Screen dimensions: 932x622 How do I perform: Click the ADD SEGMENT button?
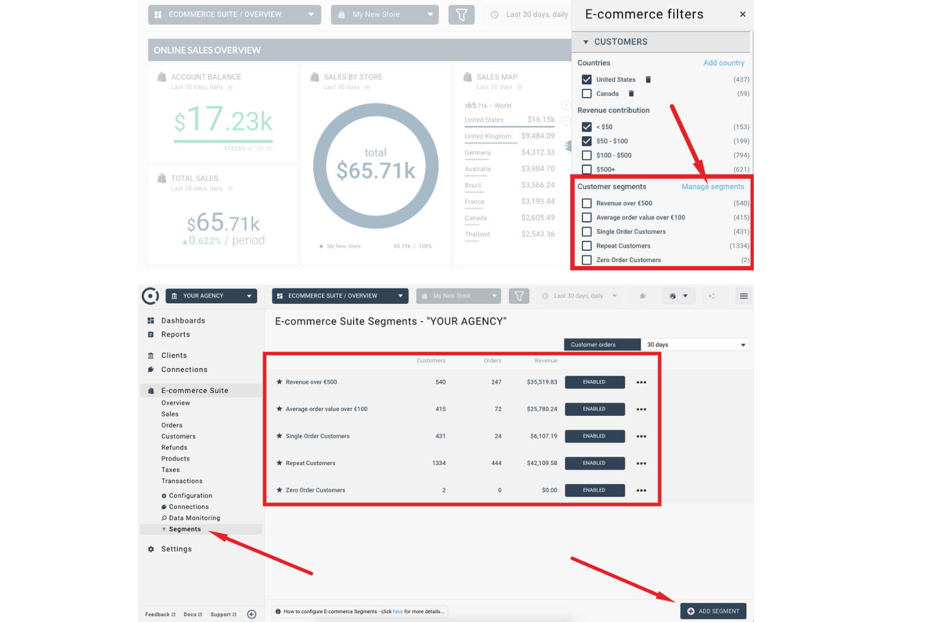tap(713, 611)
